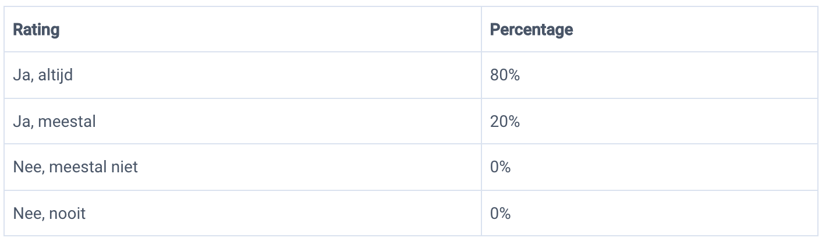Click the 20% percentage value

coord(505,122)
